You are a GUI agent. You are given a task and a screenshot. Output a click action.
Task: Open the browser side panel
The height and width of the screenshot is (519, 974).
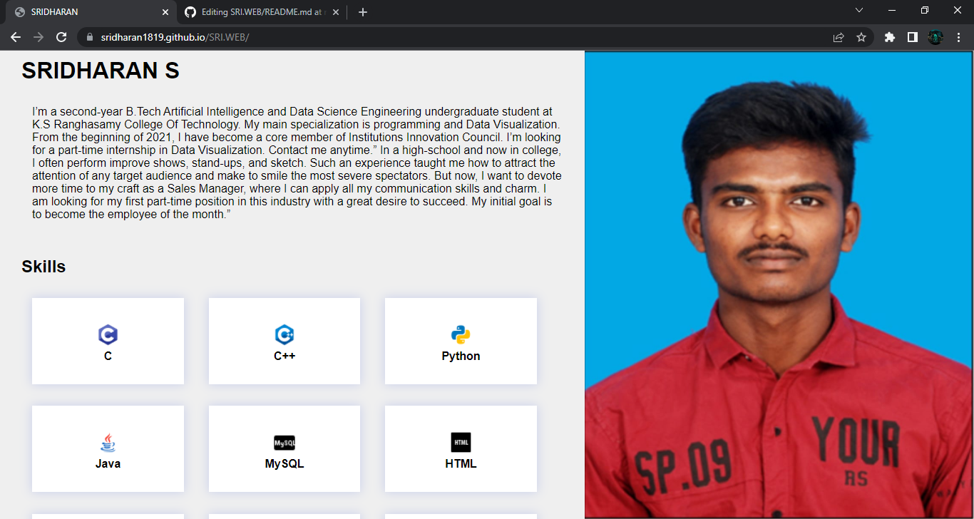point(913,37)
